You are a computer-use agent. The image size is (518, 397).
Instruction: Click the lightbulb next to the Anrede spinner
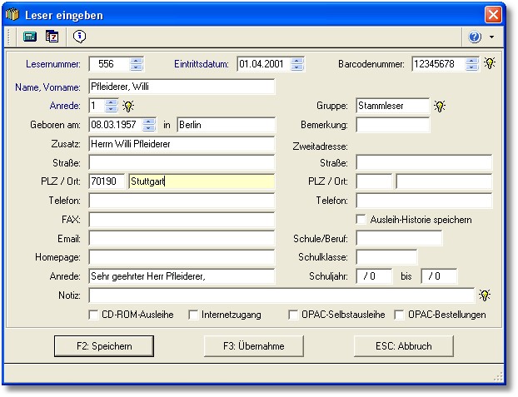pyautogui.click(x=128, y=106)
